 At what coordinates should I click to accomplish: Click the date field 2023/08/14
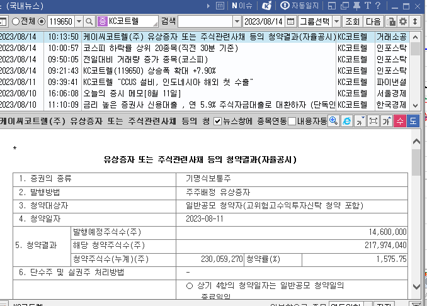point(263,21)
